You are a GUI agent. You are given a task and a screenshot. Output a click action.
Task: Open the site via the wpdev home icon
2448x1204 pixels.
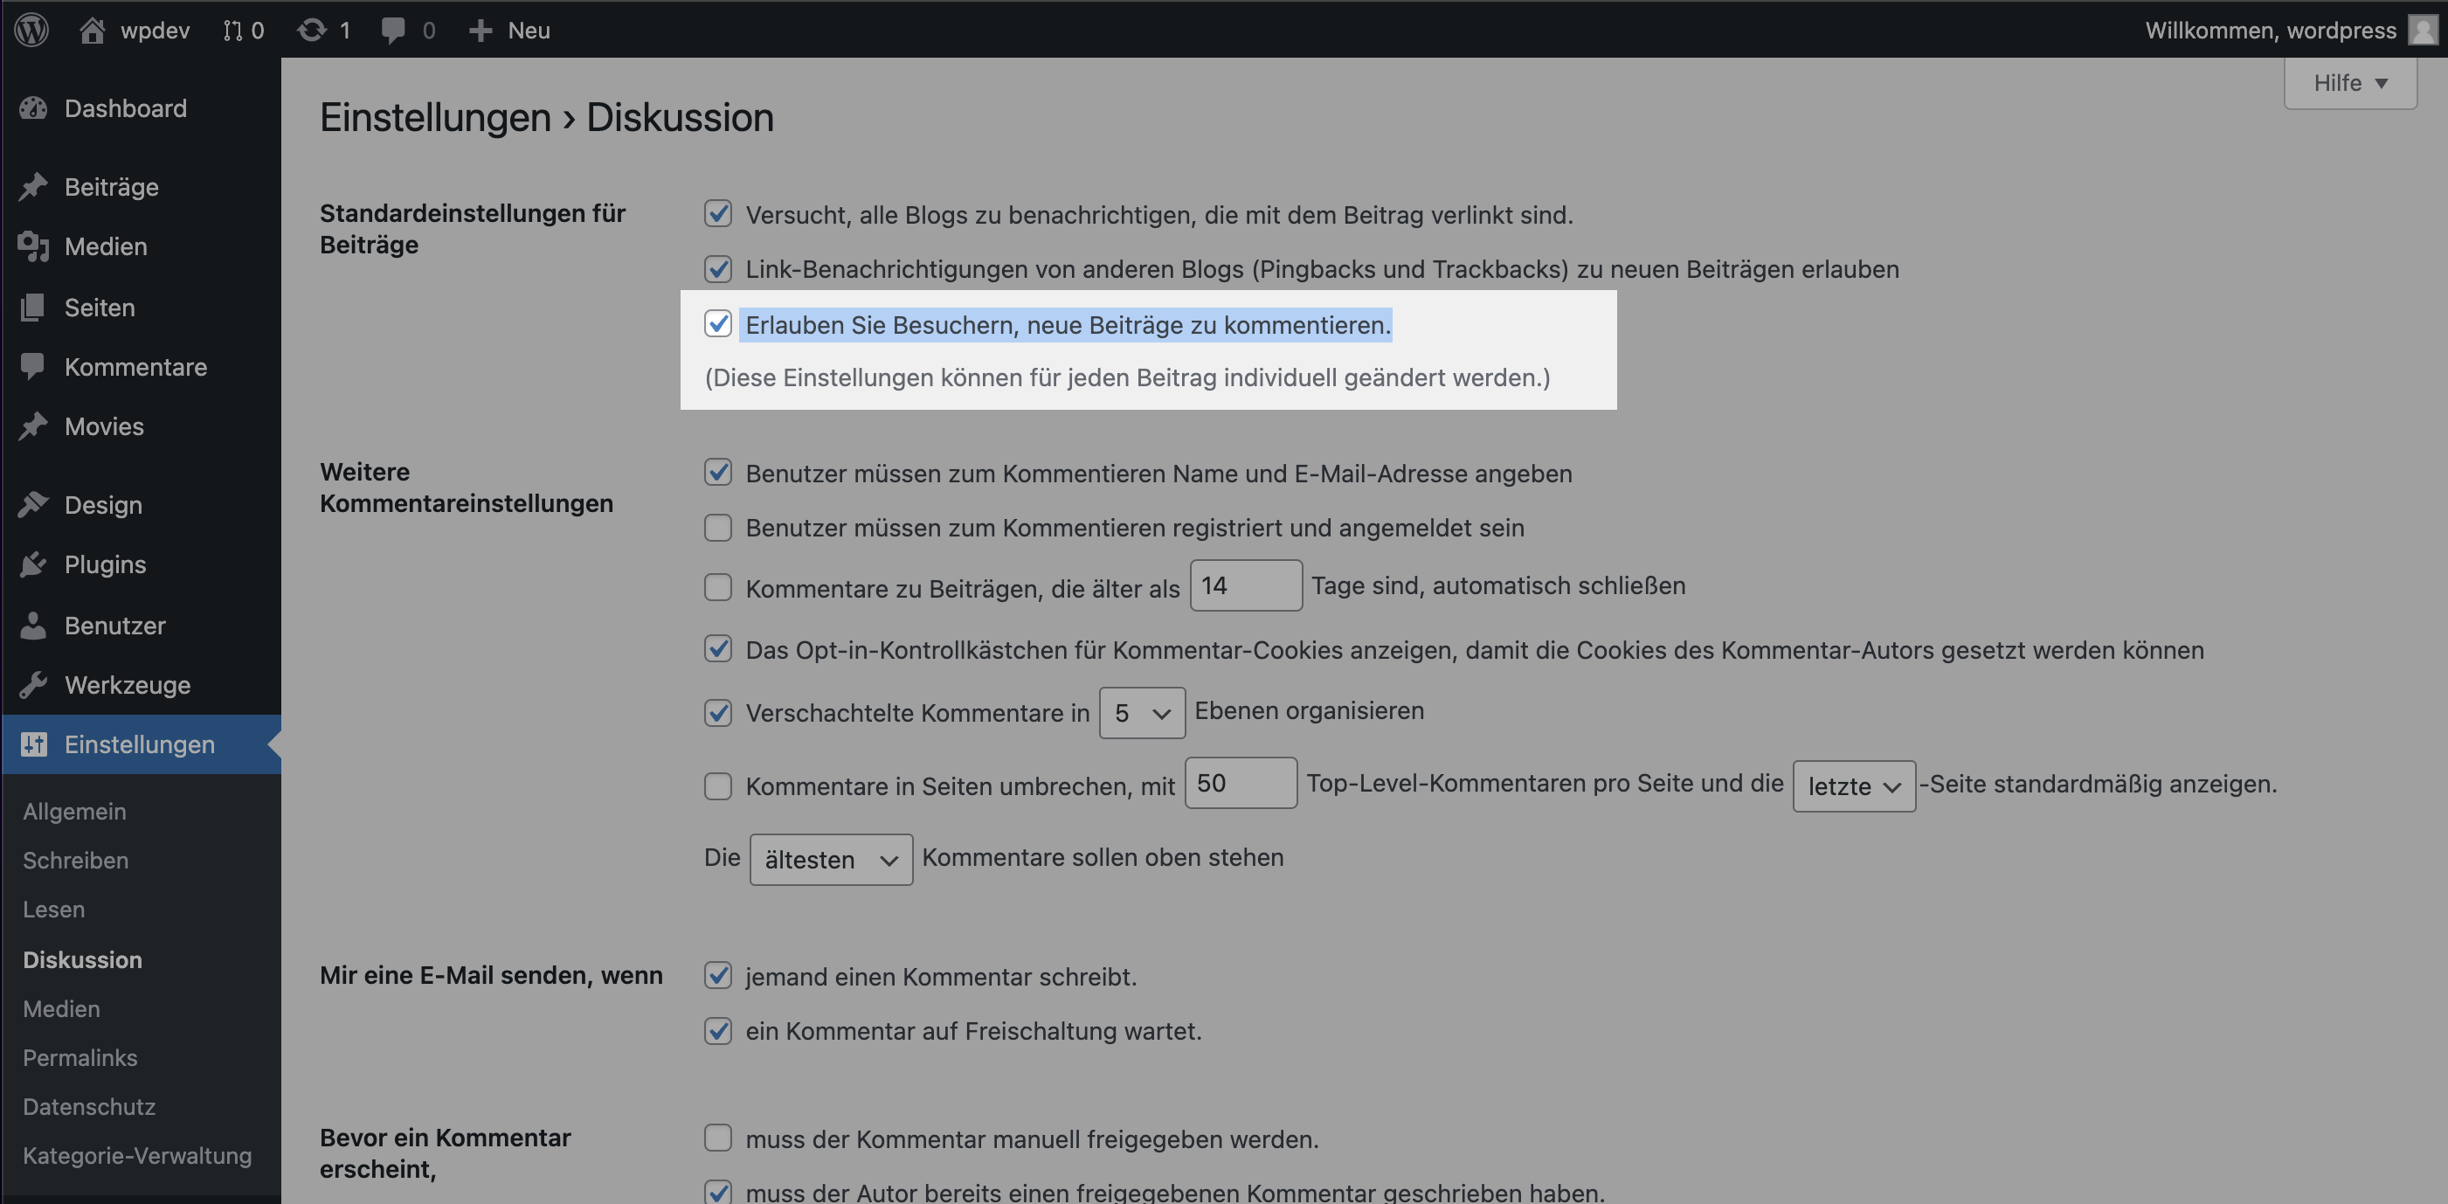[93, 30]
